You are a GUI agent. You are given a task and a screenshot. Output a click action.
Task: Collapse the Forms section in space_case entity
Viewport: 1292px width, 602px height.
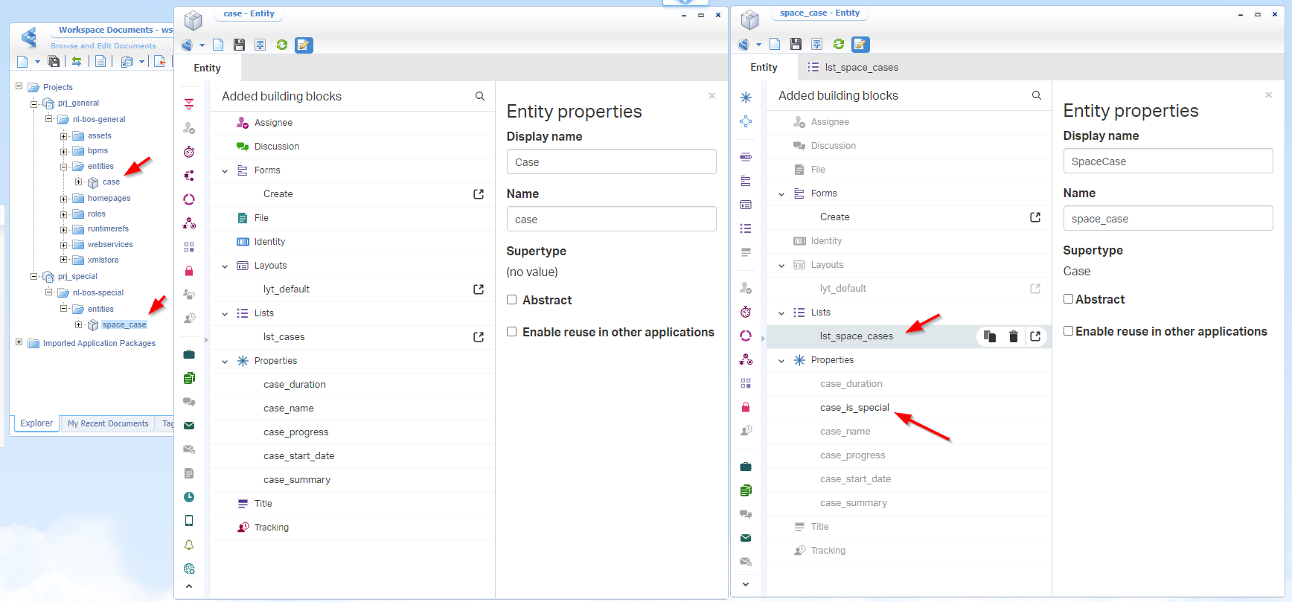781,194
